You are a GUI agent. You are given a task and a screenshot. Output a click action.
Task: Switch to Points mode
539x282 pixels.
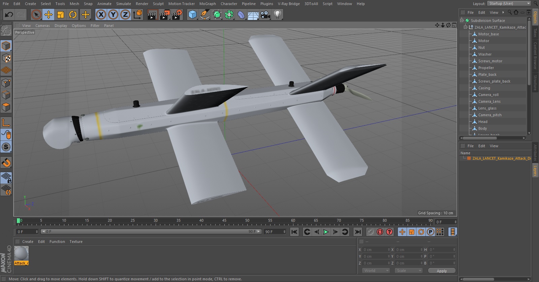6,83
